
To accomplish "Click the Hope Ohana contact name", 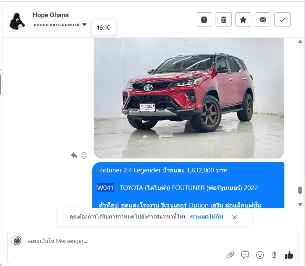I will coord(51,15).
